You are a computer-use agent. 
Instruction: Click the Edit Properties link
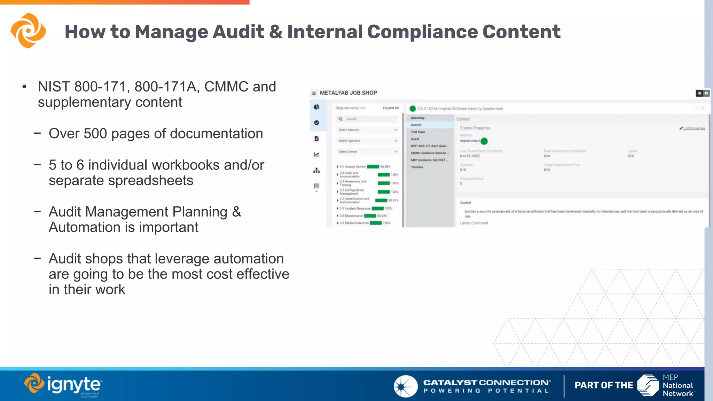pyautogui.click(x=694, y=128)
